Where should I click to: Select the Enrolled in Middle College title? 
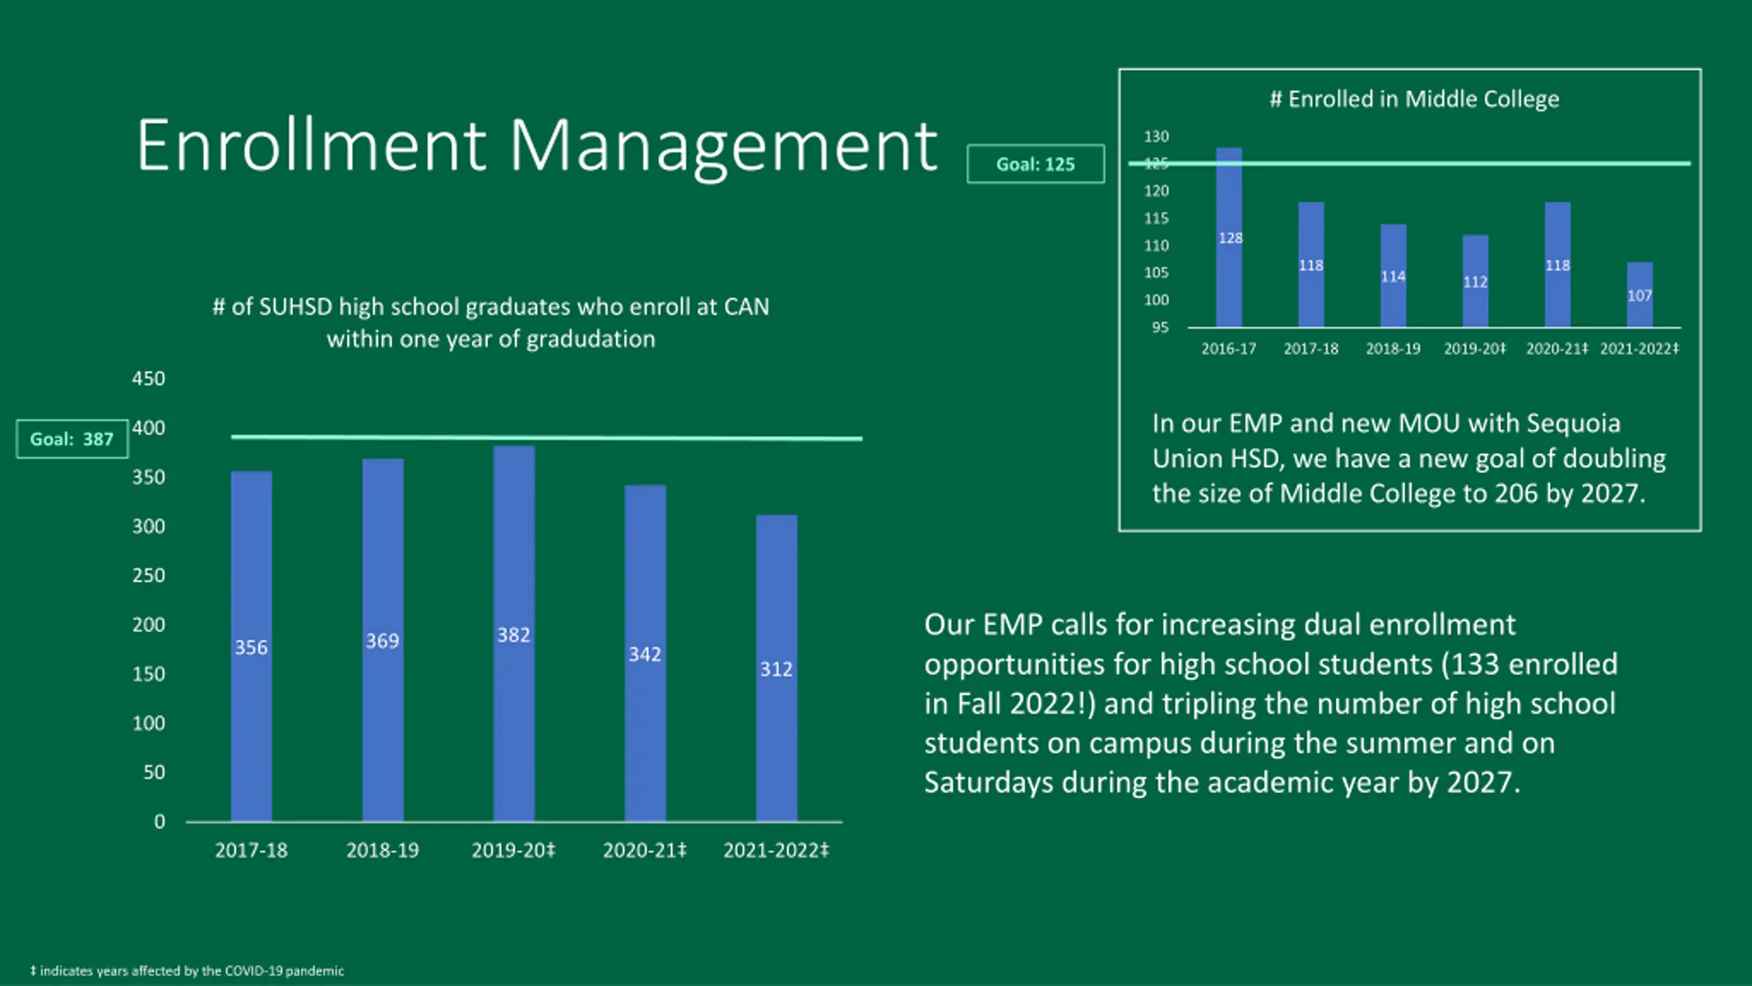click(1415, 99)
